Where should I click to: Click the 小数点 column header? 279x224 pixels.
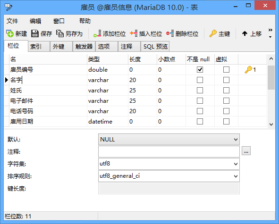point(171,59)
